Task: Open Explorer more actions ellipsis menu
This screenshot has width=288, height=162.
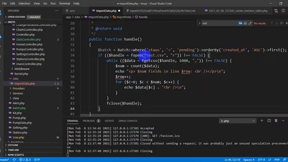Action: tap(57, 11)
